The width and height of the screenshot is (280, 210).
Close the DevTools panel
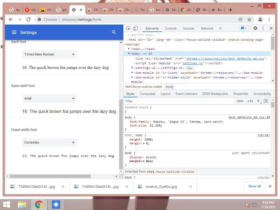271,28
